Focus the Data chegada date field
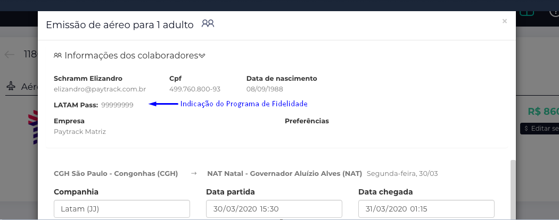Image resolution: width=559 pixels, height=220 pixels. (x=426, y=209)
